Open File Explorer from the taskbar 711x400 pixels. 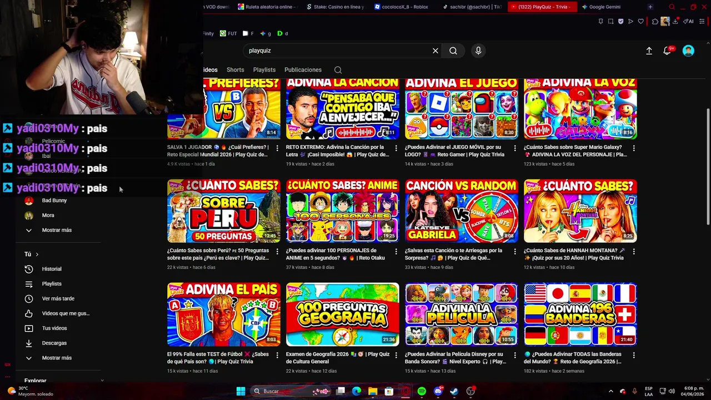tap(373, 391)
